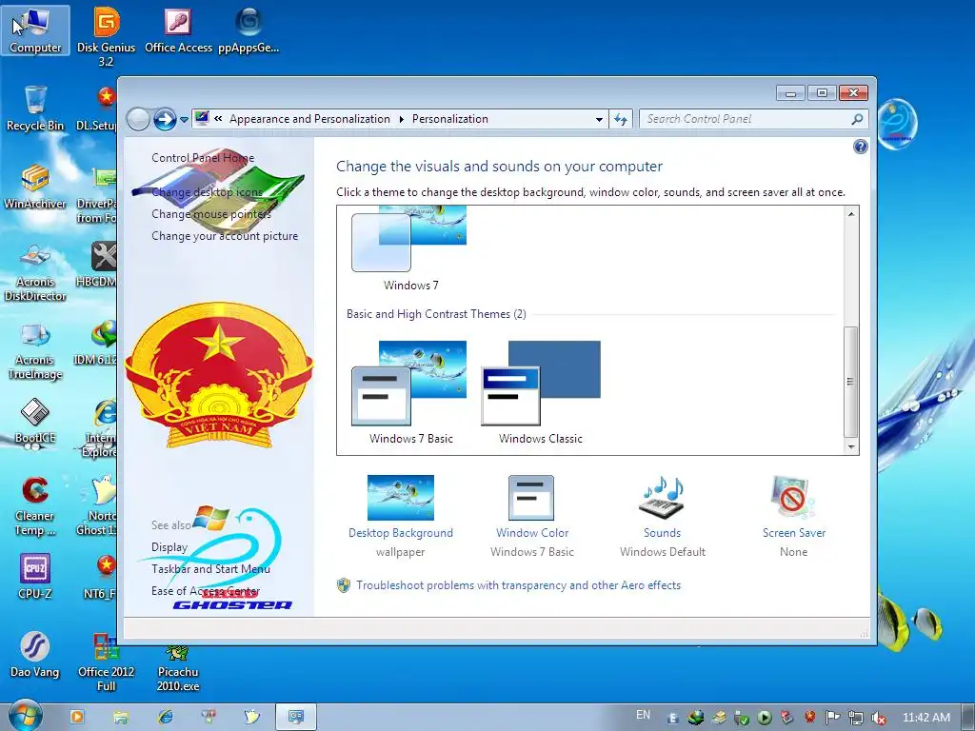Click the search magnifier icon
Screen dimensions: 975x731
coord(857,119)
